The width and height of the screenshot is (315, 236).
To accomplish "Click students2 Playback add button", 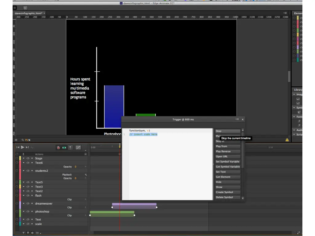I will pos(86,175).
